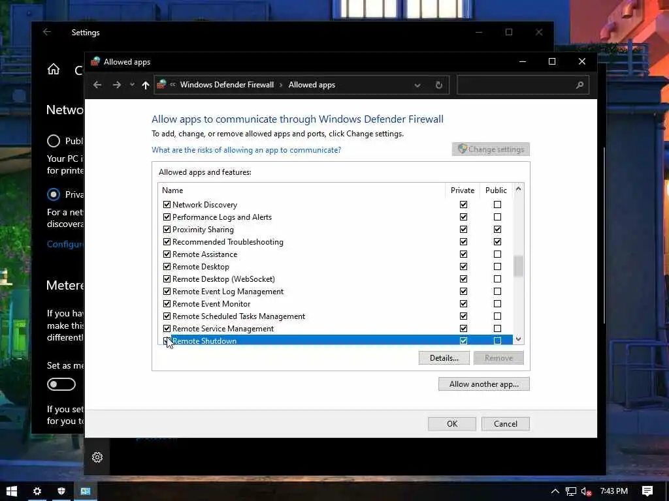The image size is (669, 501).
Task: Open Windows Start menu
Action: [12, 491]
